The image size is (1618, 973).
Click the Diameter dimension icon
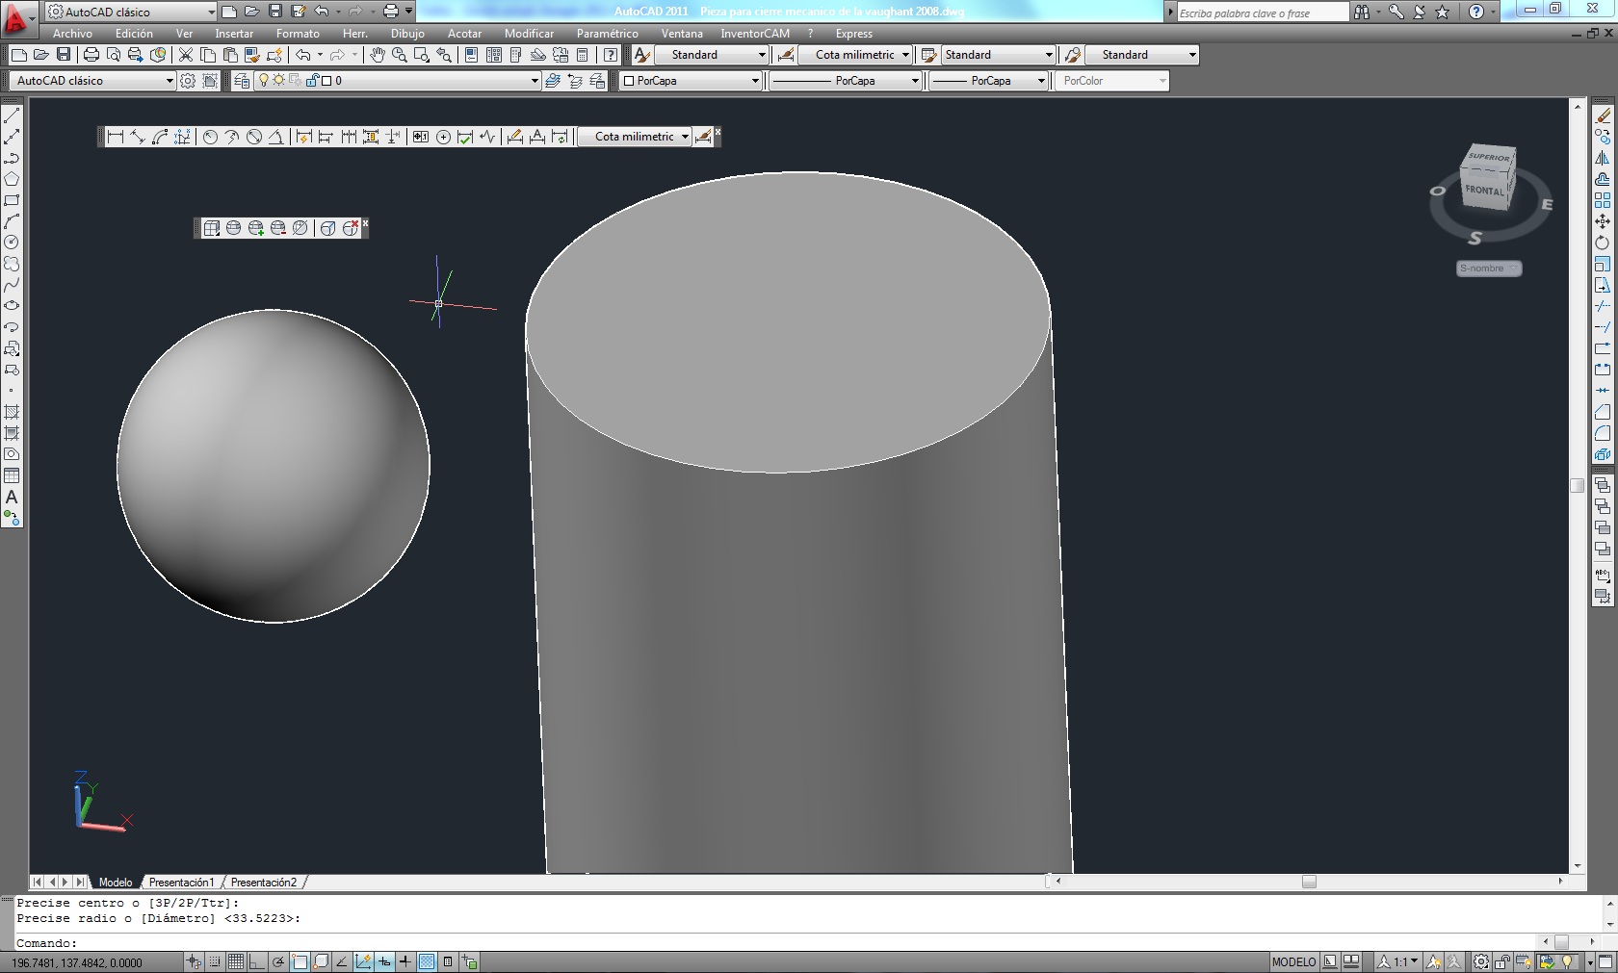point(254,137)
